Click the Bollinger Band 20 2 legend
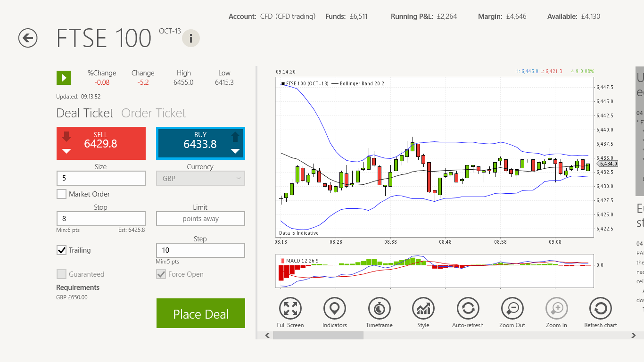The image size is (644, 362). click(358, 83)
